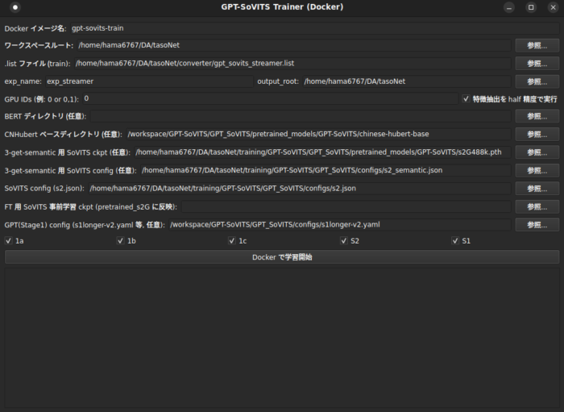Focus the exp_name input field
Viewport: 564px width, 412px height.
click(148, 81)
